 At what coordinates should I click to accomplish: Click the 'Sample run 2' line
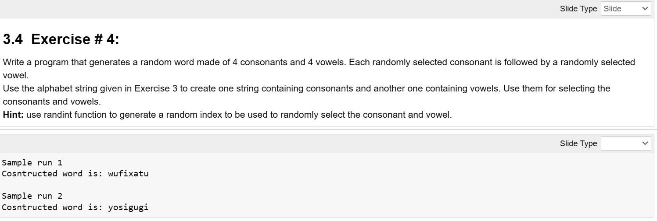[32, 196]
